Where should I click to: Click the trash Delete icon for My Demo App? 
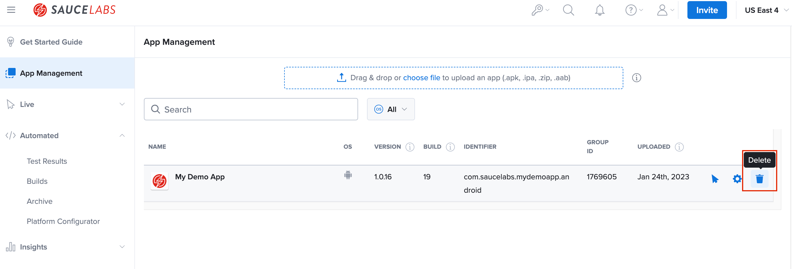tap(759, 179)
